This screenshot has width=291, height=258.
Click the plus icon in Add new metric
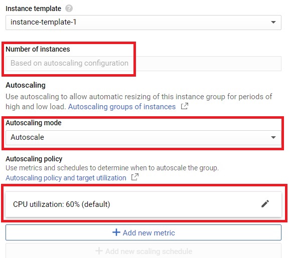(116, 232)
